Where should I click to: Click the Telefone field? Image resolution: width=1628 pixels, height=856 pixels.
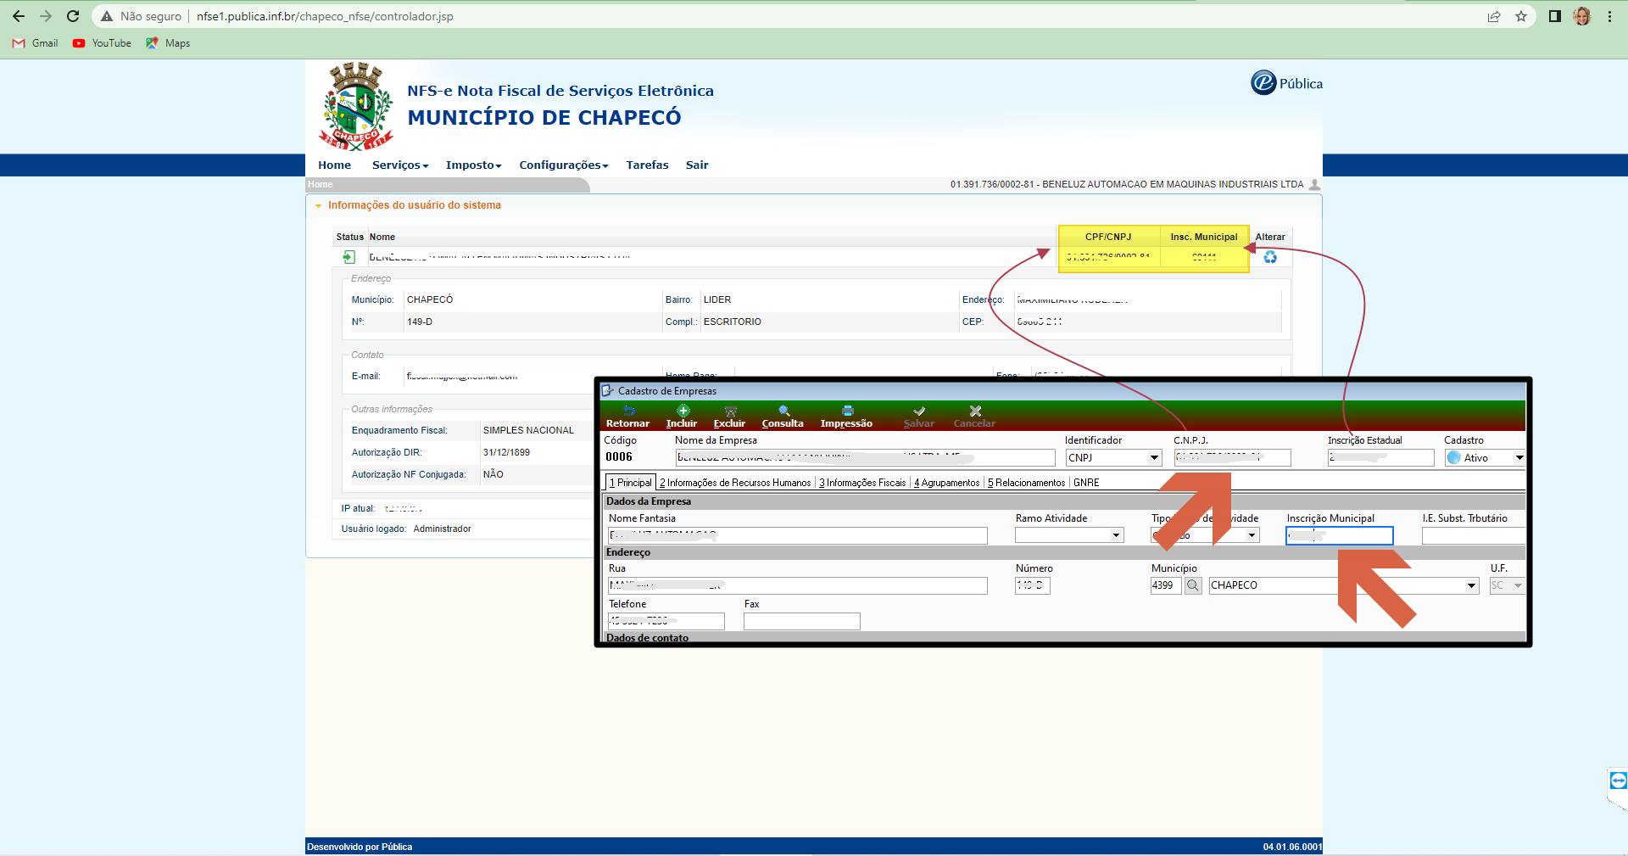pyautogui.click(x=666, y=621)
